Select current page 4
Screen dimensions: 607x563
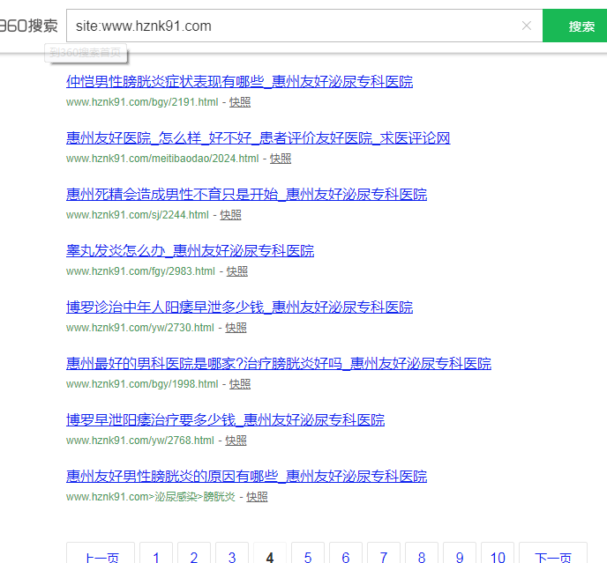point(270,553)
